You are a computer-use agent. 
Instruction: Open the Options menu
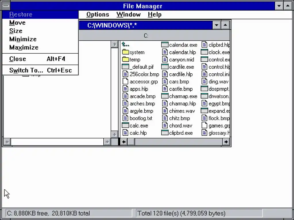[98, 14]
